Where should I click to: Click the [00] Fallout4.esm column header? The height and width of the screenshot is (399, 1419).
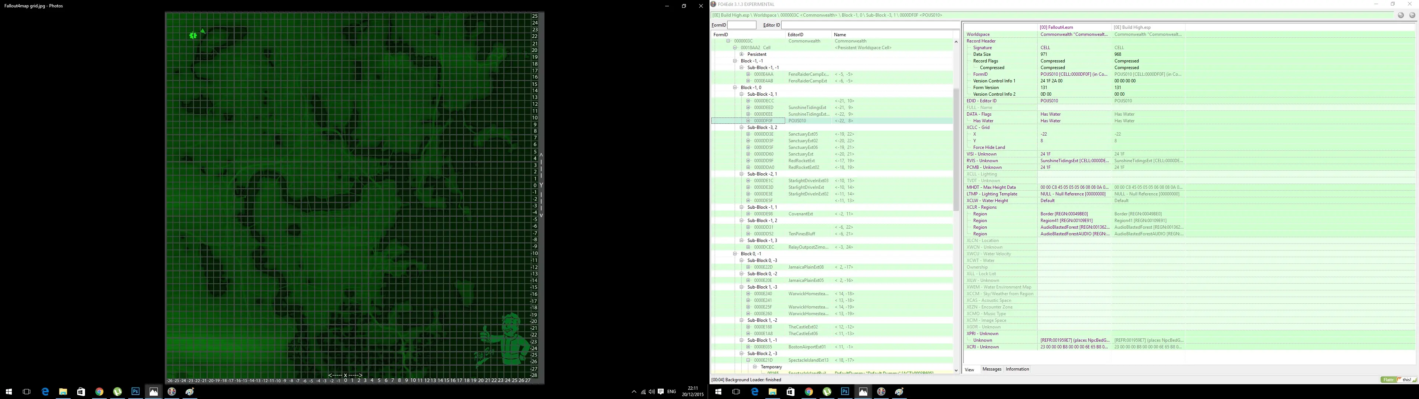coord(1074,28)
